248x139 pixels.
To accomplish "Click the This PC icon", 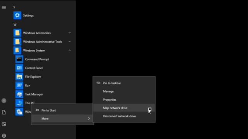I will (19, 103).
